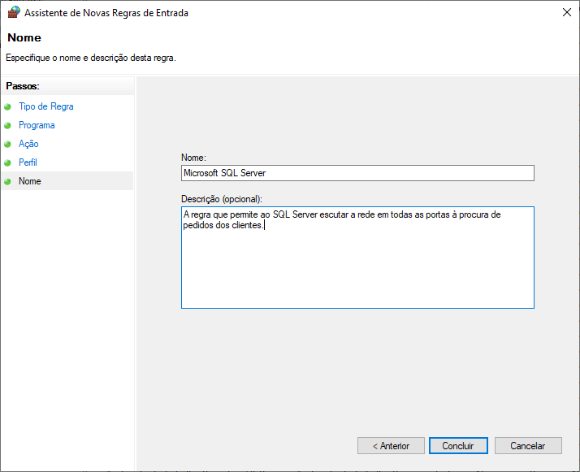The height and width of the screenshot is (472, 580).
Task: Select the Perfil step
Action: (28, 162)
